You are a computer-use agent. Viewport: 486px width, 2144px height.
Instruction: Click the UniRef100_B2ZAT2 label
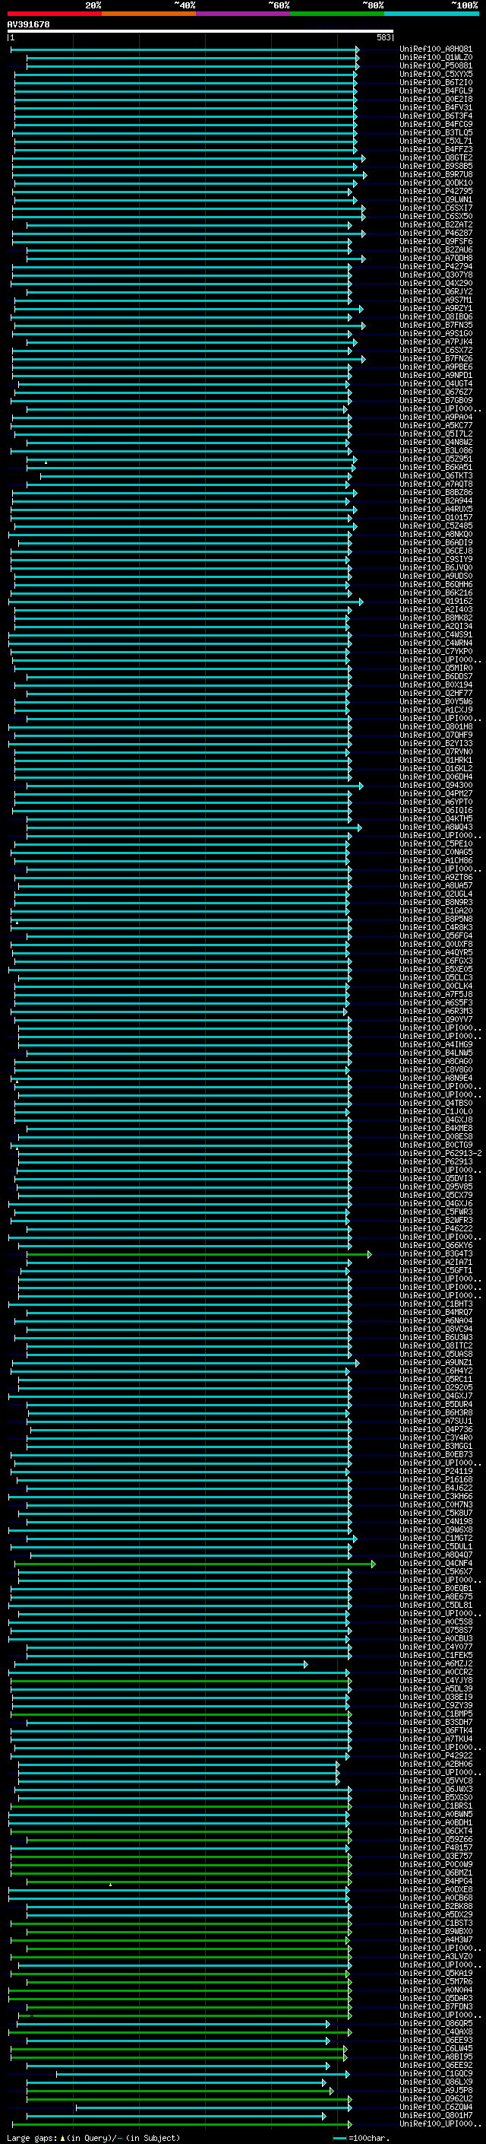click(x=435, y=224)
